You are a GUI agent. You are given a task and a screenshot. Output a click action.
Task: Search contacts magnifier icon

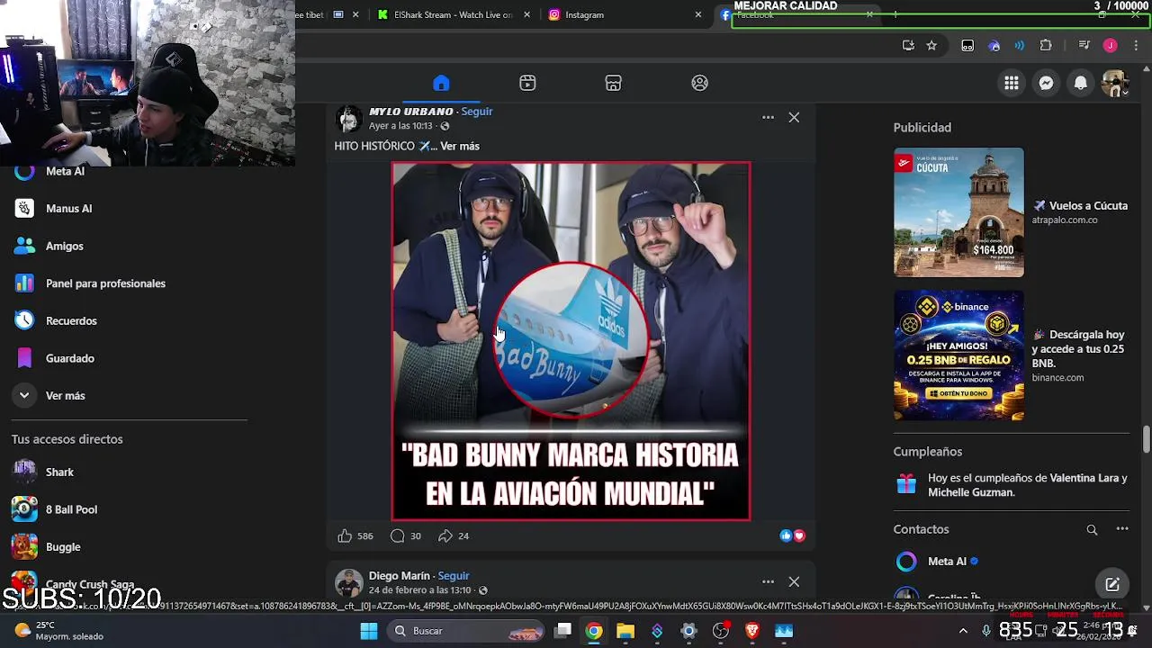coord(1092,529)
